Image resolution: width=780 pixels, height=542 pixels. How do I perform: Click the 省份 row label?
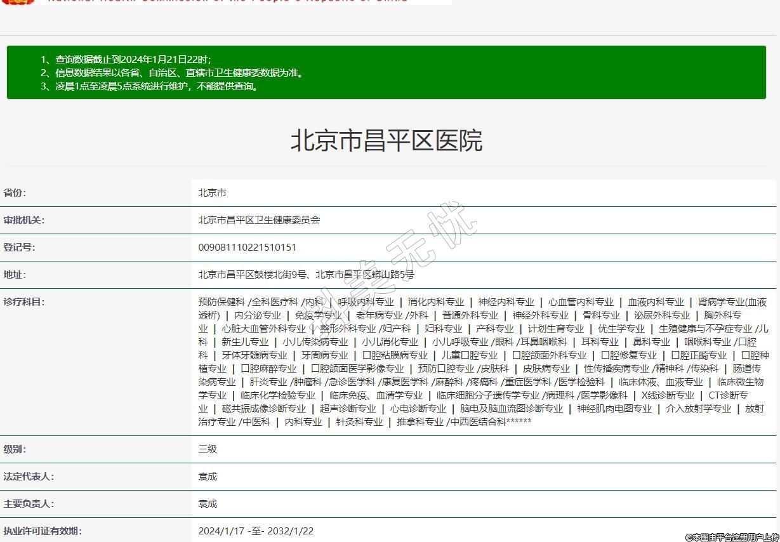(15, 193)
